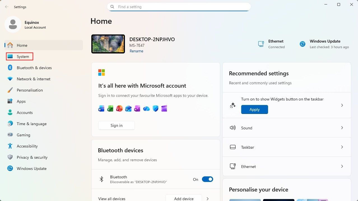Click the Windows Update sidebar icon
358x201 pixels.
[10, 169]
